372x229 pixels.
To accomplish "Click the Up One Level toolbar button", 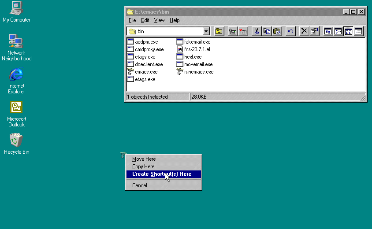I will click(x=219, y=31).
